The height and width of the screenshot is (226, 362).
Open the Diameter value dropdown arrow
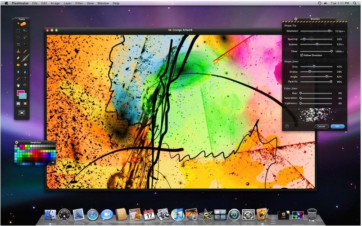[344, 31]
